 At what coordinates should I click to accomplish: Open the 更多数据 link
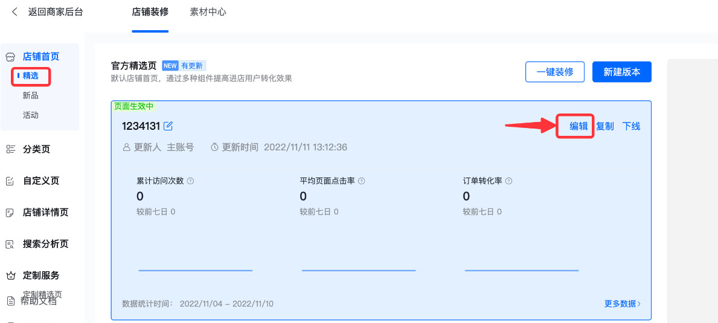pyautogui.click(x=623, y=303)
